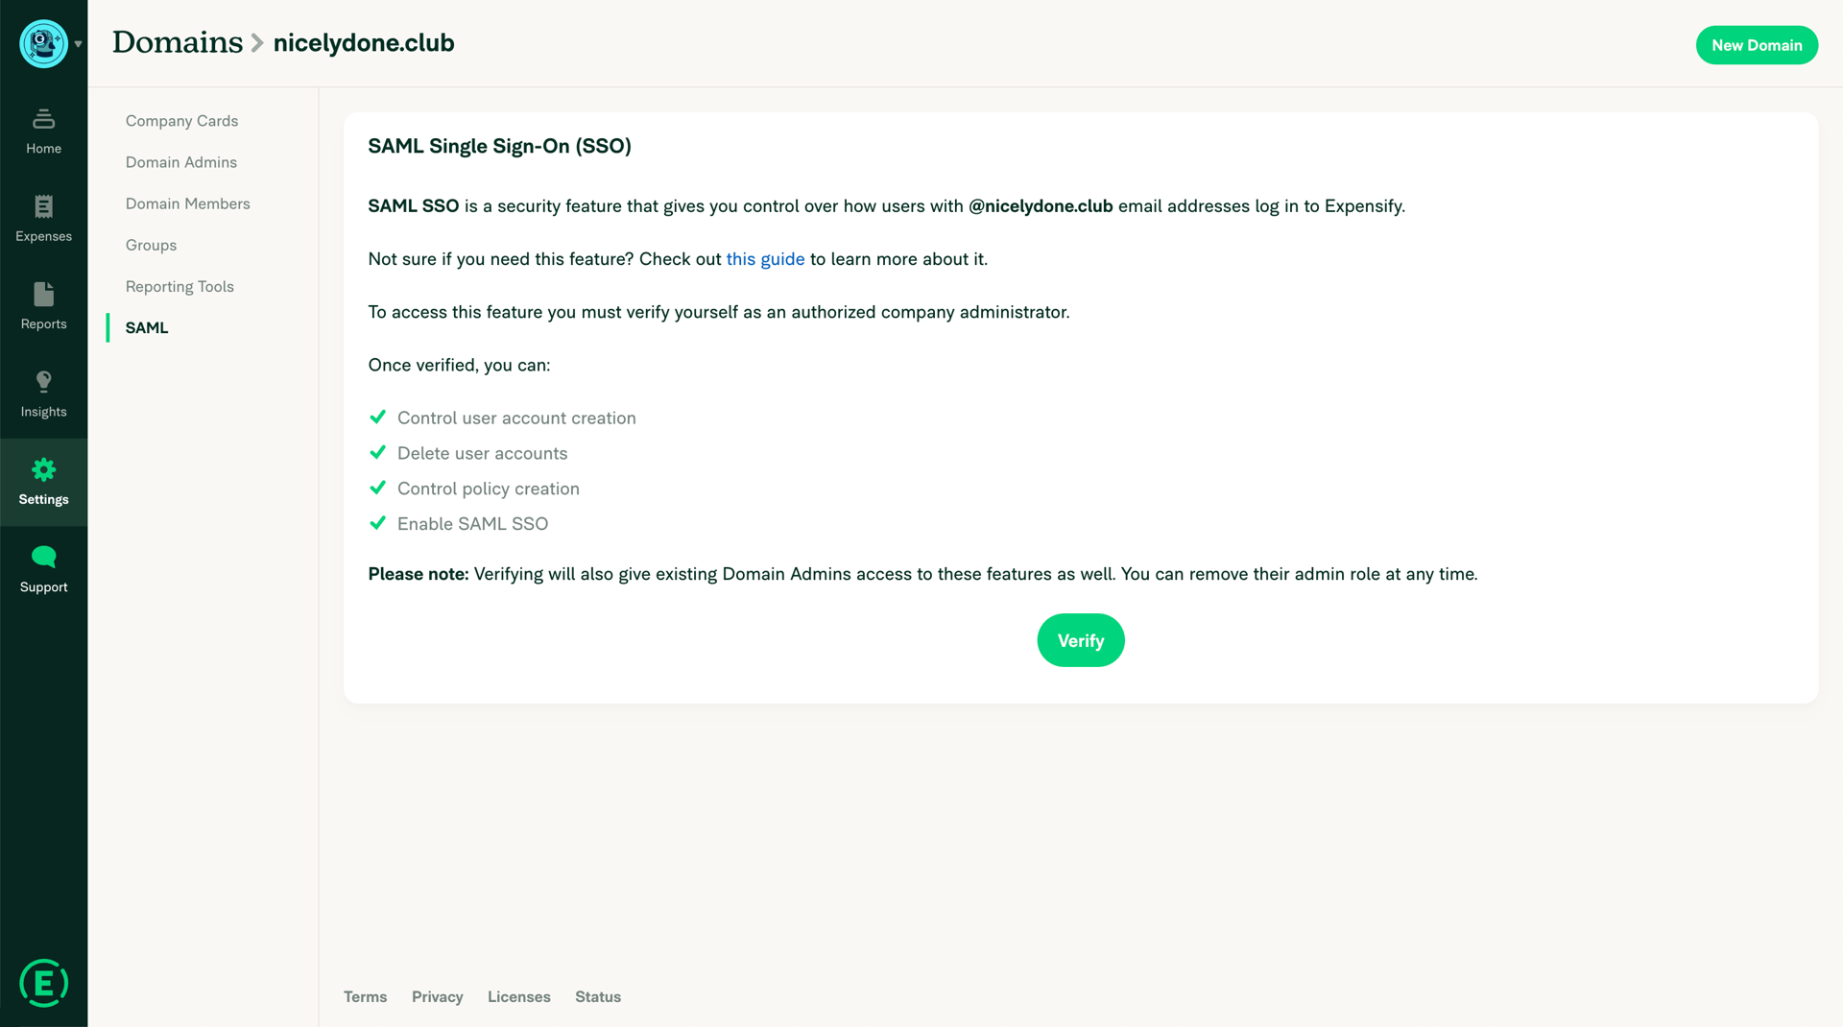Screen dimensions: 1843x1027
Task: Select the SAML navigation item
Action: click(x=146, y=327)
